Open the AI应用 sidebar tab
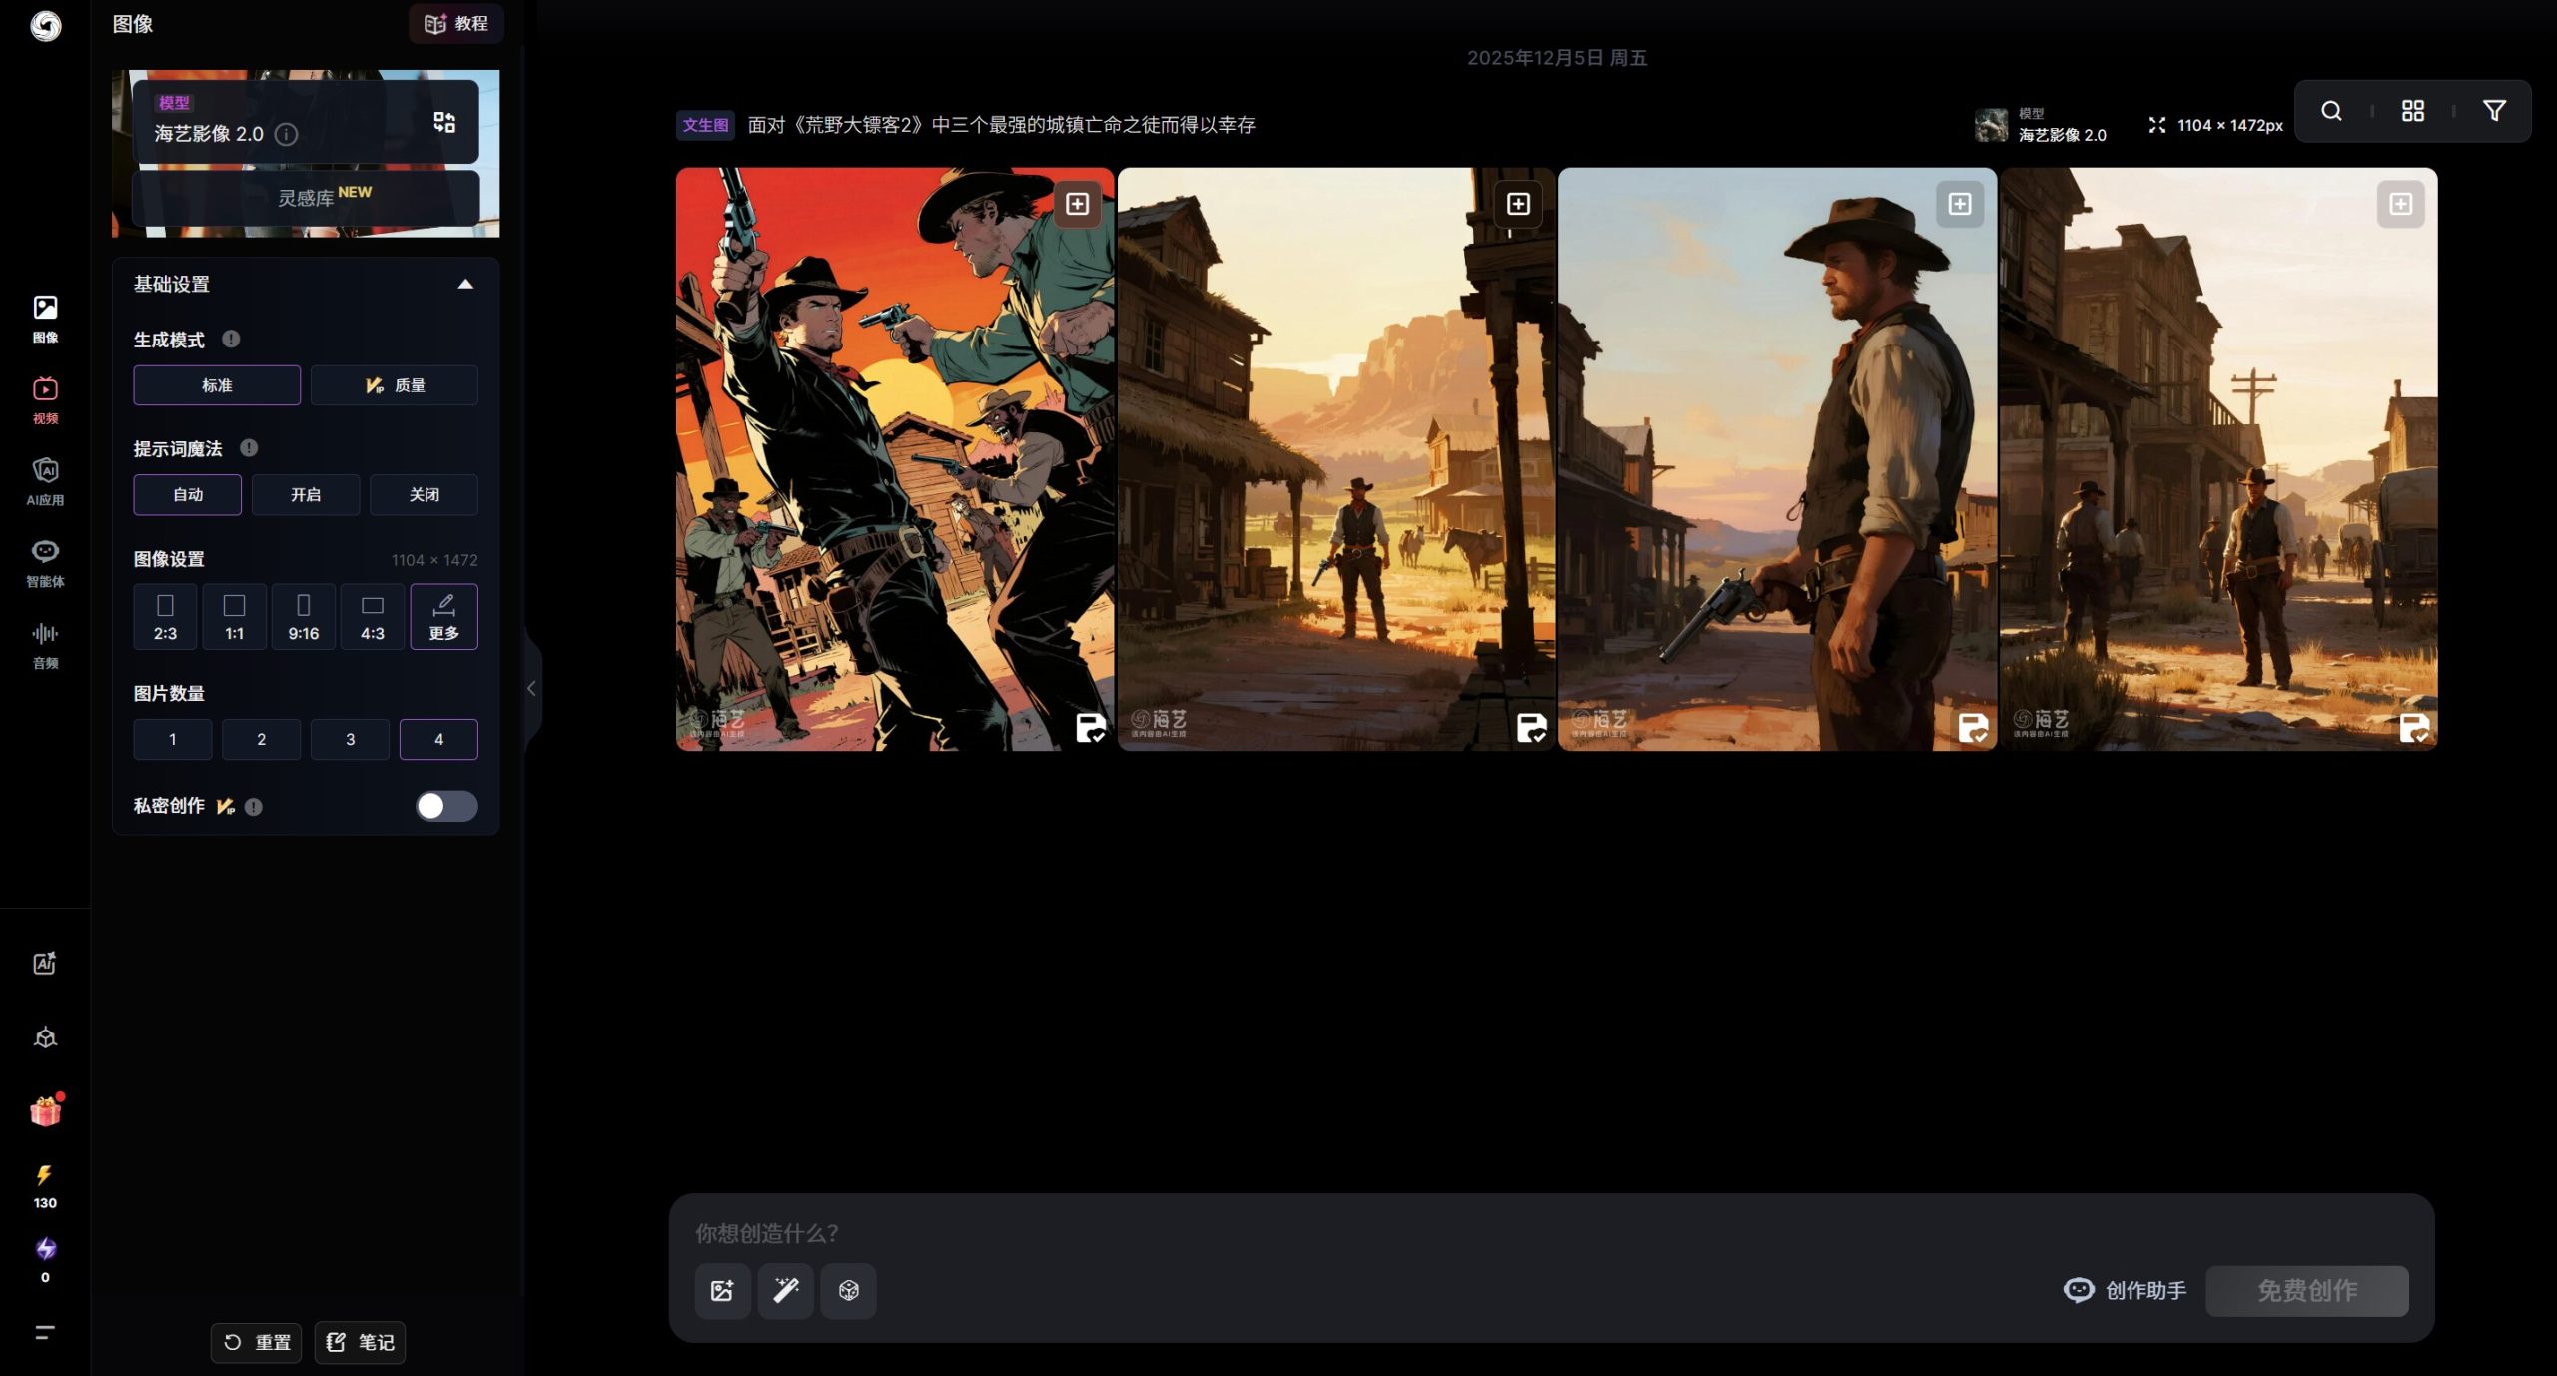 [45, 480]
